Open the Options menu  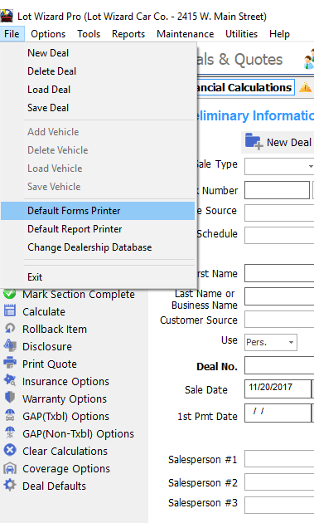[x=48, y=34]
